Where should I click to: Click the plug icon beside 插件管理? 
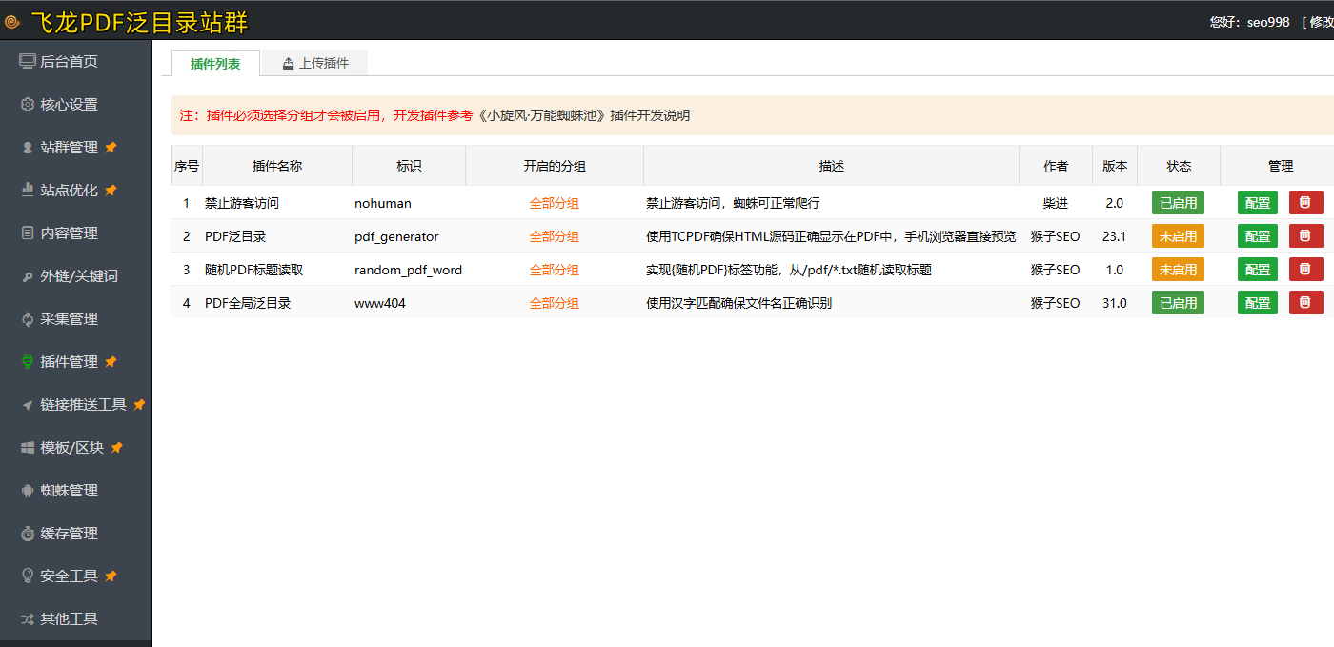coord(28,361)
